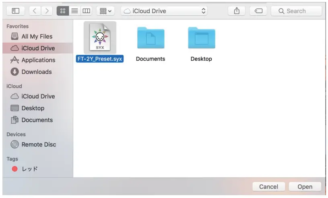Image resolution: width=328 pixels, height=198 pixels.
Task: Select Remote Disc under Devices
Action: coord(38,144)
